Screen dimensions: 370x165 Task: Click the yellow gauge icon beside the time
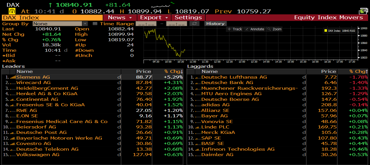12,11
